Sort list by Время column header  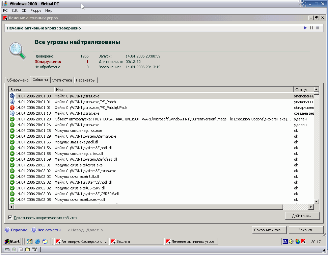pos(31,90)
